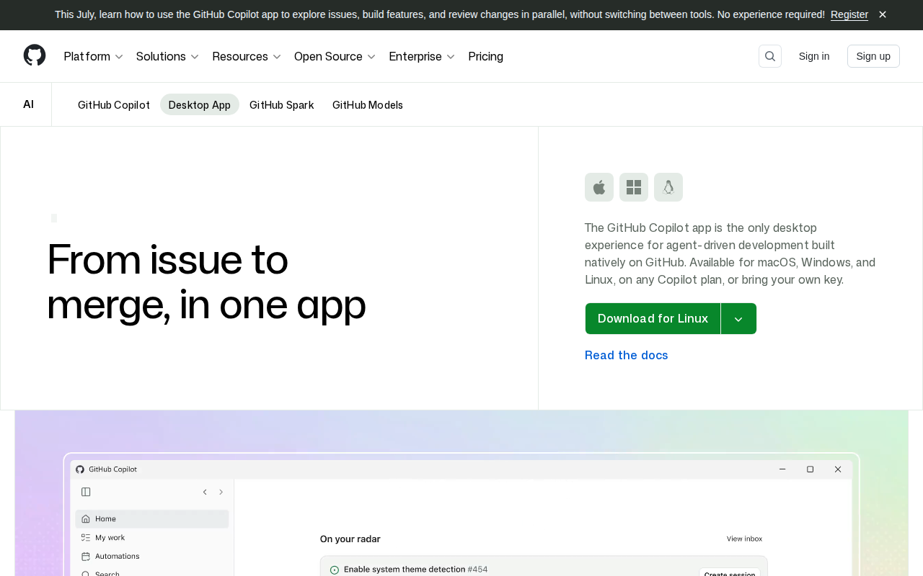Select the macOS Apple platform icon

[599, 187]
